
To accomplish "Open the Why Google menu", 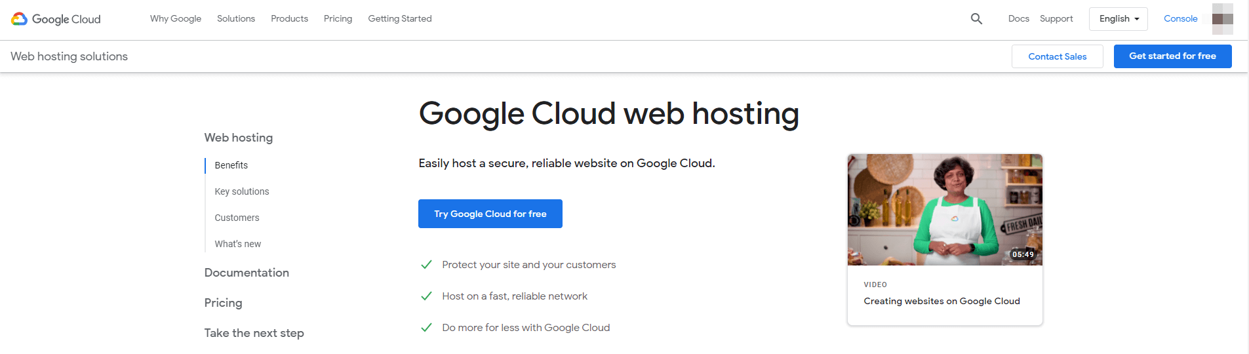I will tap(176, 19).
